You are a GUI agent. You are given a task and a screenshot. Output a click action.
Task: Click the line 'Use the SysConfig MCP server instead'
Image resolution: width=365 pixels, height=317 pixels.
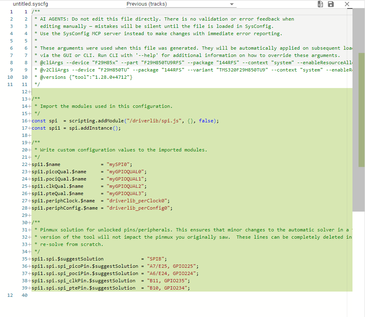(158, 34)
